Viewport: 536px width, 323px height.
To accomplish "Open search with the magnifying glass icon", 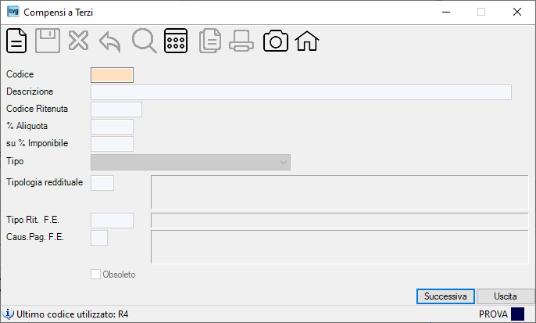I will click(144, 41).
